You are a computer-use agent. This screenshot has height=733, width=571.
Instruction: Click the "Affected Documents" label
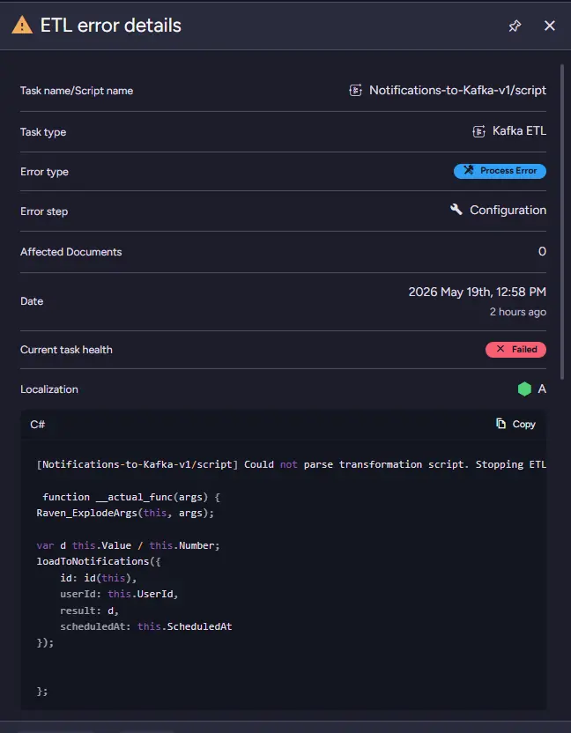(71, 252)
